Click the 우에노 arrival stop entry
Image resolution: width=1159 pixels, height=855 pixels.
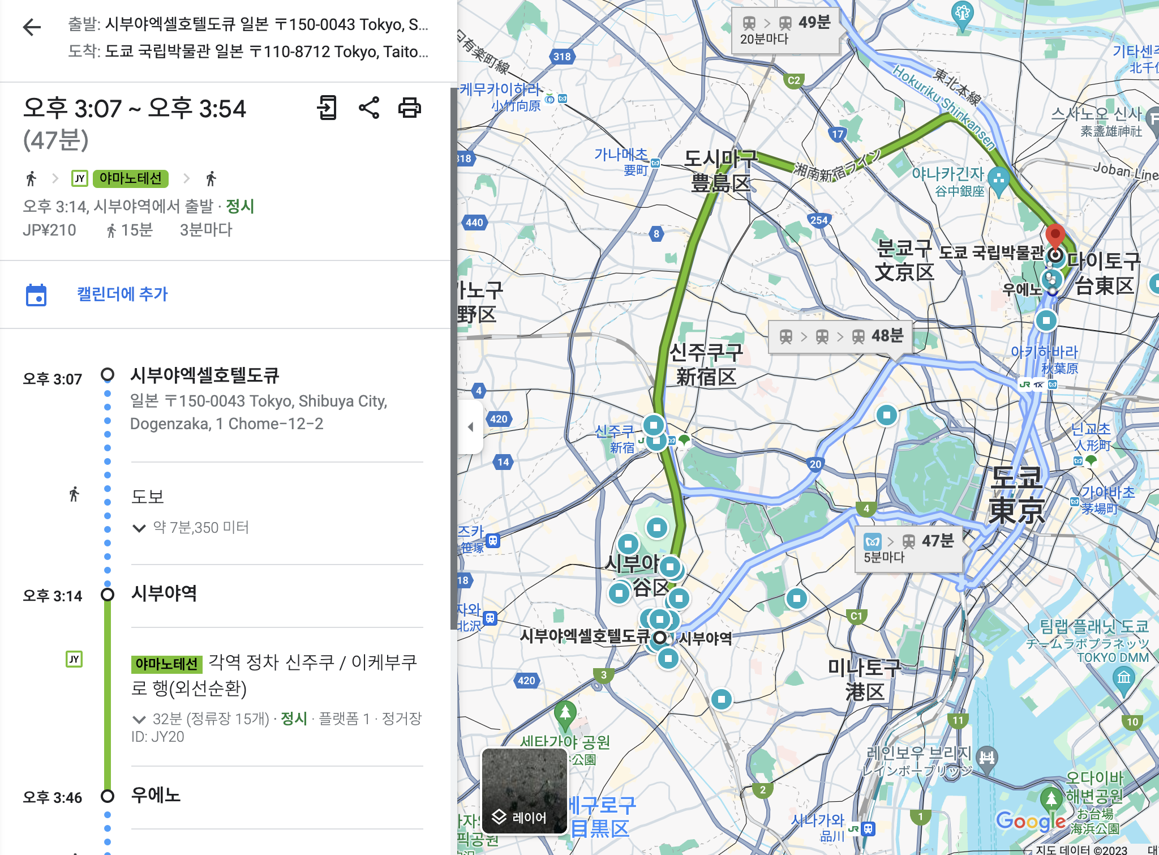point(156,796)
